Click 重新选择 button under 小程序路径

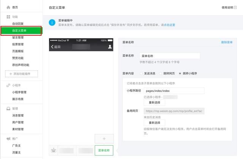point(155,102)
